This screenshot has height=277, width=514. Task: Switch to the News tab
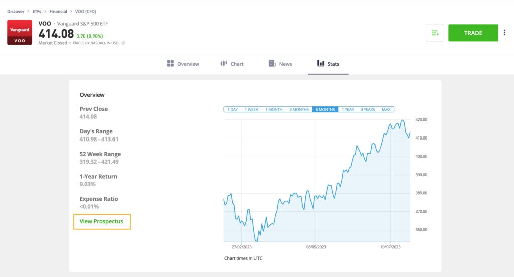(280, 64)
